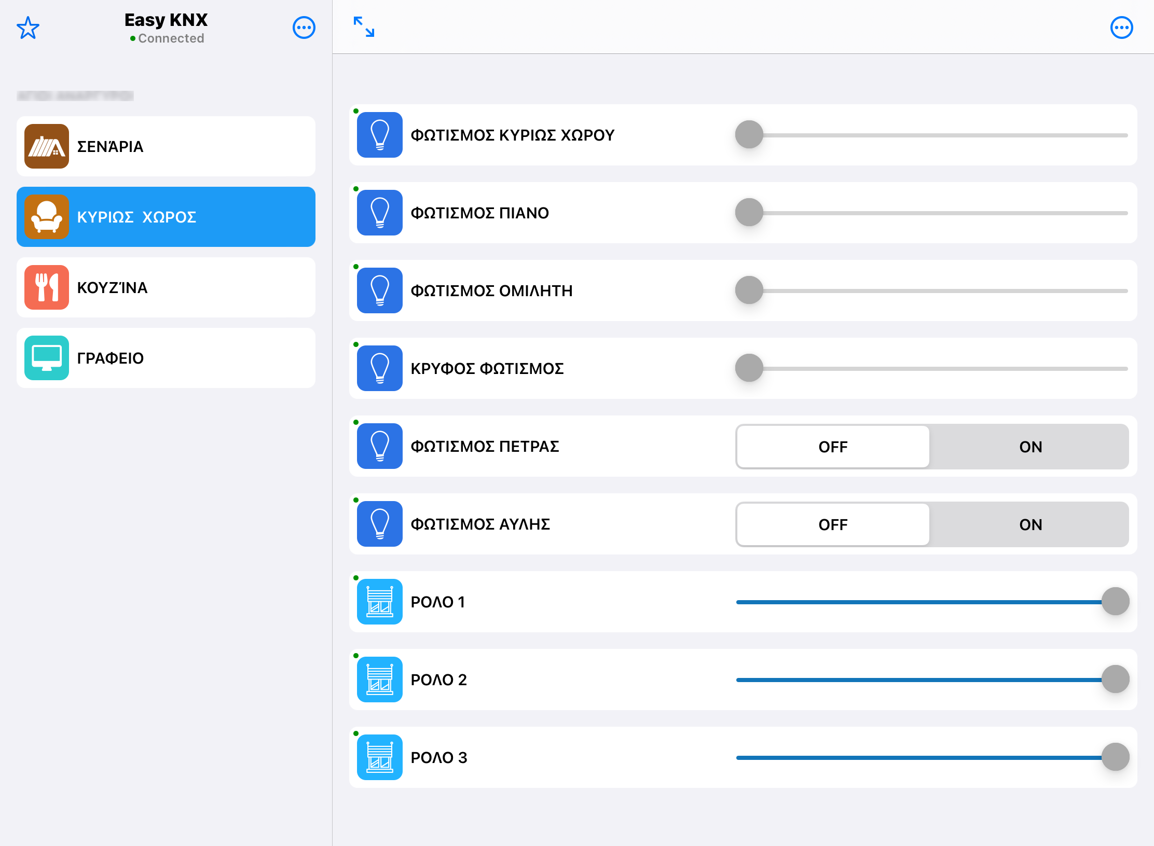Click the ΓΡΑΦΕΙΟ monitor icon
Image resolution: width=1154 pixels, height=846 pixels.
[47, 358]
